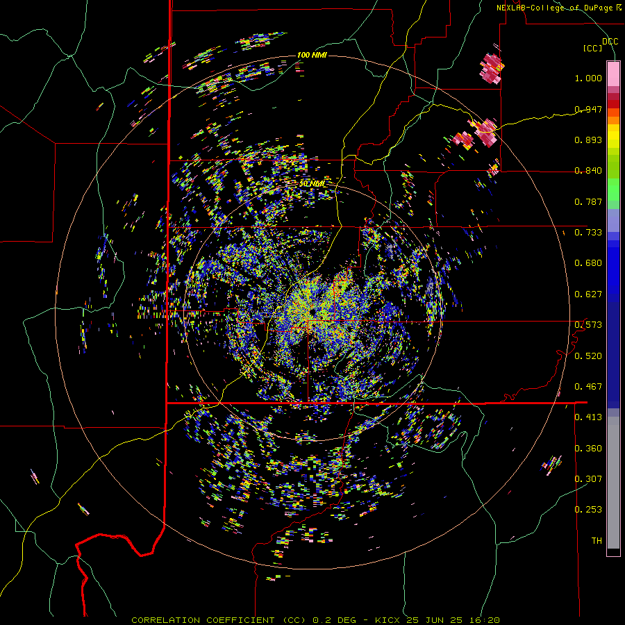Click the 0.467 legend value
Screen dimensions: 625x625
pyautogui.click(x=588, y=386)
